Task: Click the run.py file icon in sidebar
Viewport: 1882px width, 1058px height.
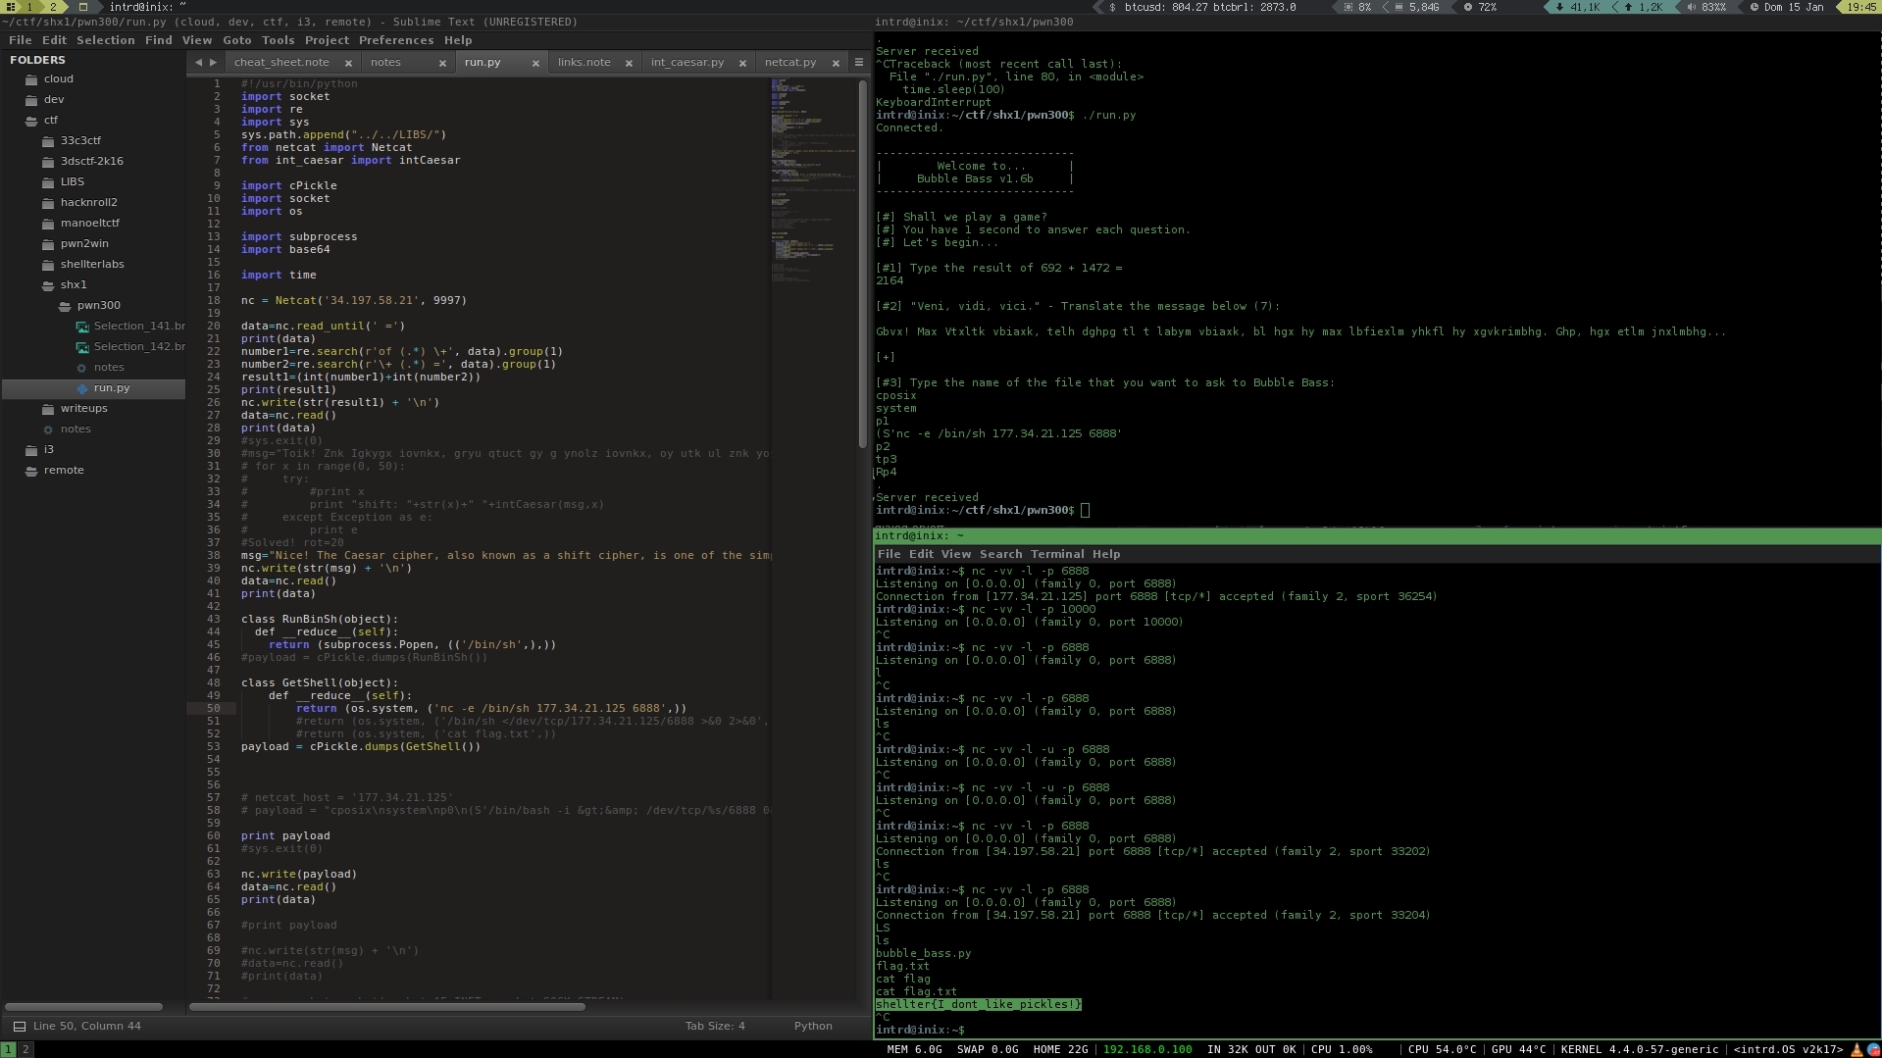Action: pos(82,388)
